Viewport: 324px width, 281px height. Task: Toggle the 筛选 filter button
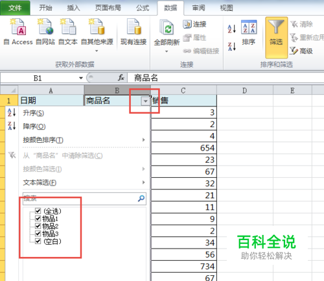276,38
